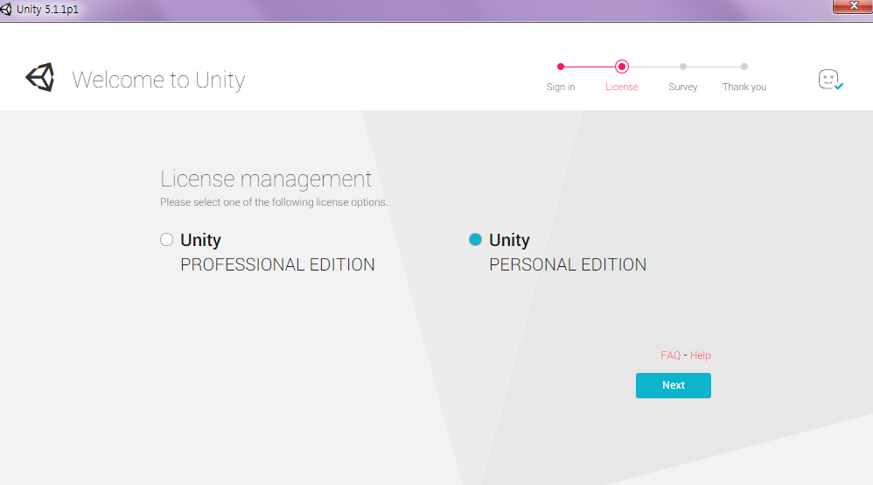The image size is (873, 485).
Task: Close the Unity 5.1.1p1 window
Action: pyautogui.click(x=853, y=6)
